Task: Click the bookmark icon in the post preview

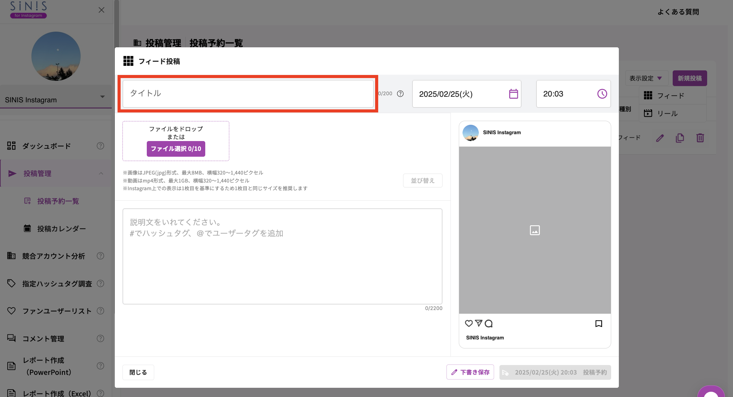Action: tap(598, 324)
